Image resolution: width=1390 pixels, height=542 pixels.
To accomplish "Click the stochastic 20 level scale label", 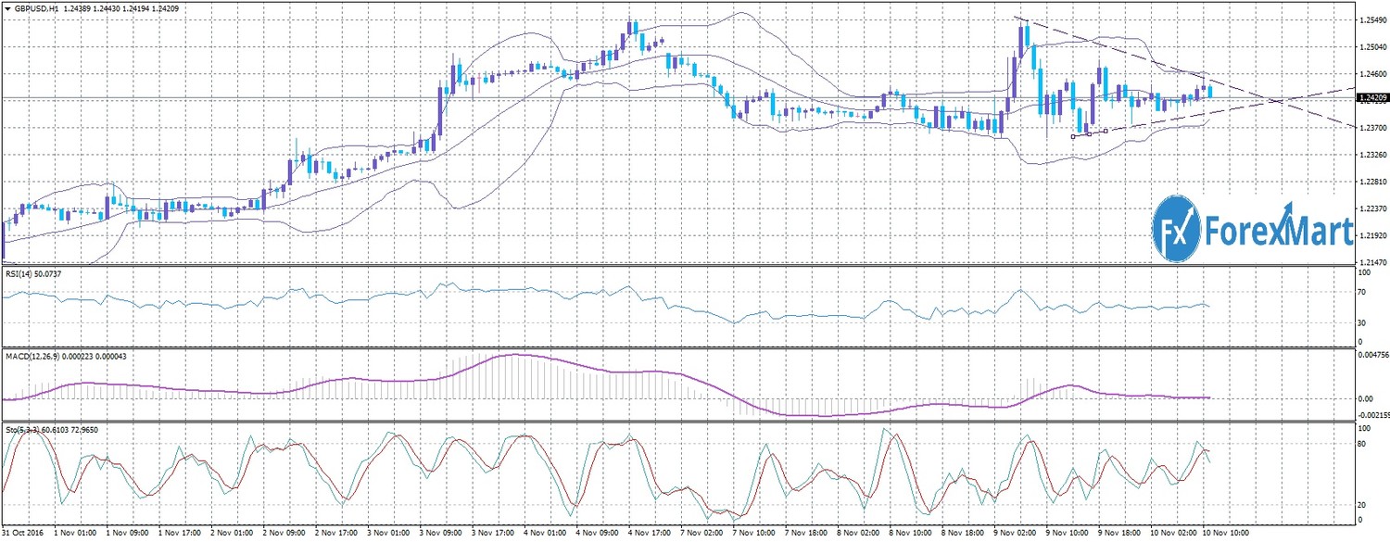I will 1362,505.
